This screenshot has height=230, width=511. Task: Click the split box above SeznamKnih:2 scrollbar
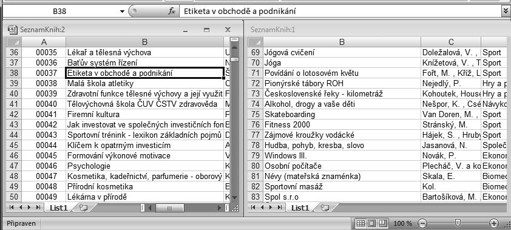[x=234, y=39]
